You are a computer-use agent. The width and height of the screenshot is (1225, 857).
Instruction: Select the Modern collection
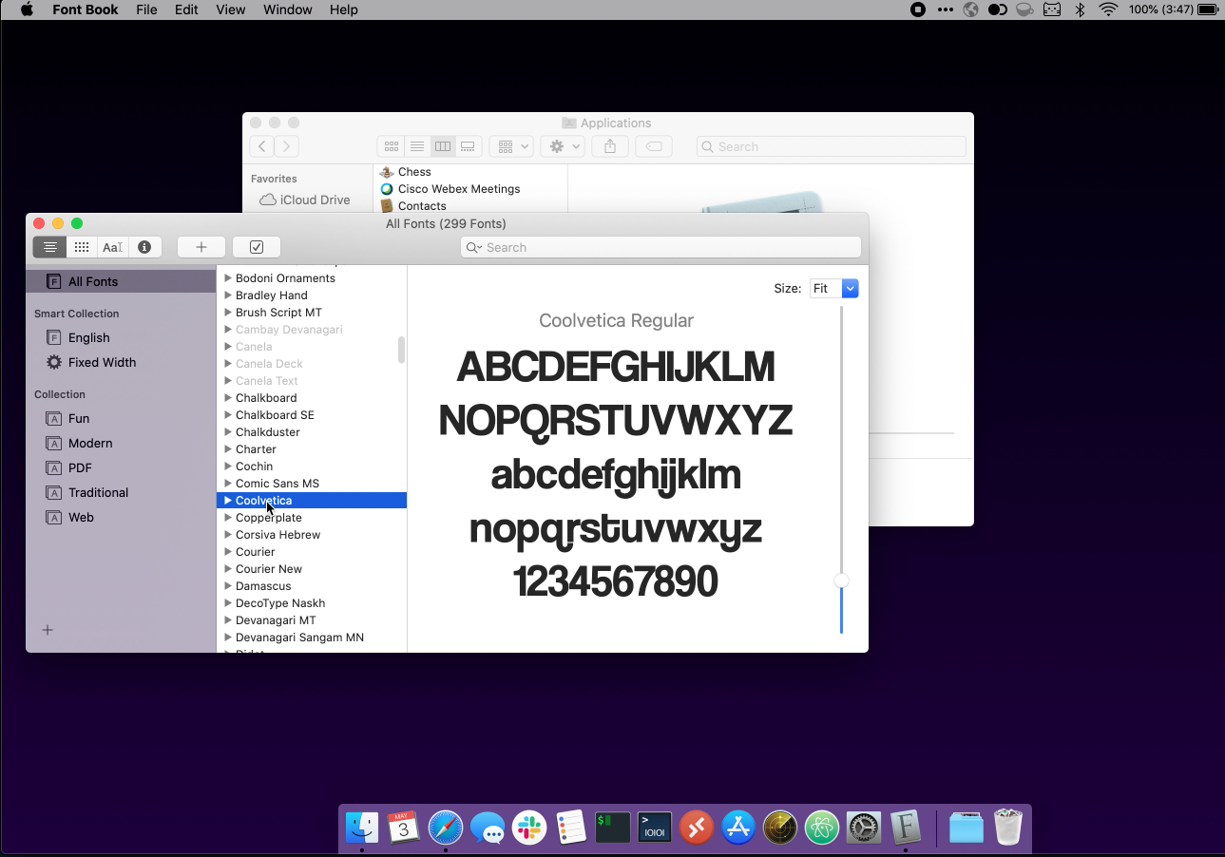[x=122, y=443]
